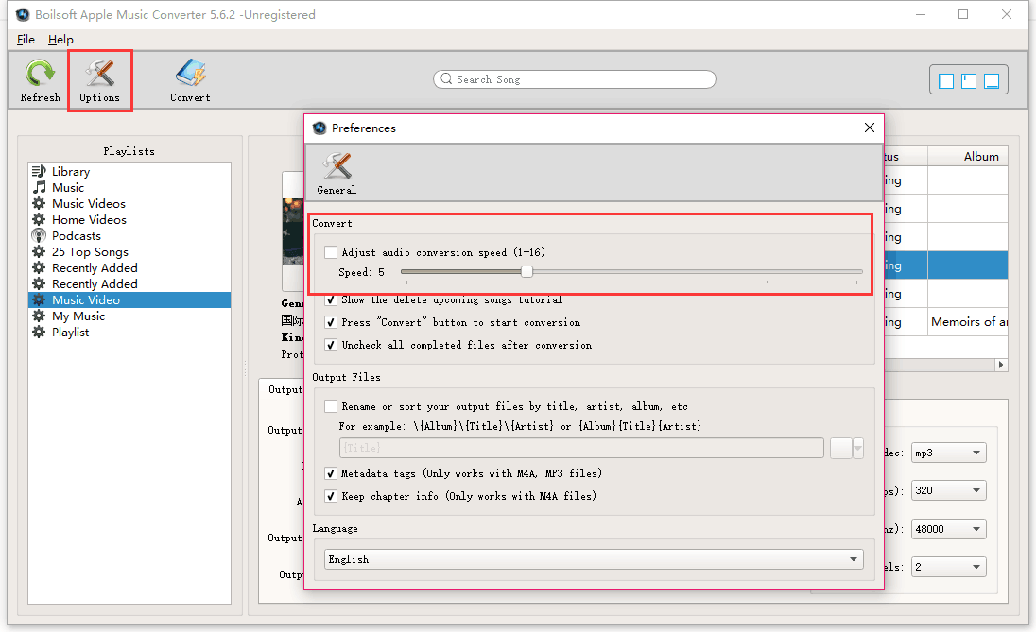Switch to left-panel layout icon
Viewport: 1036px width, 632px height.
pos(946,80)
